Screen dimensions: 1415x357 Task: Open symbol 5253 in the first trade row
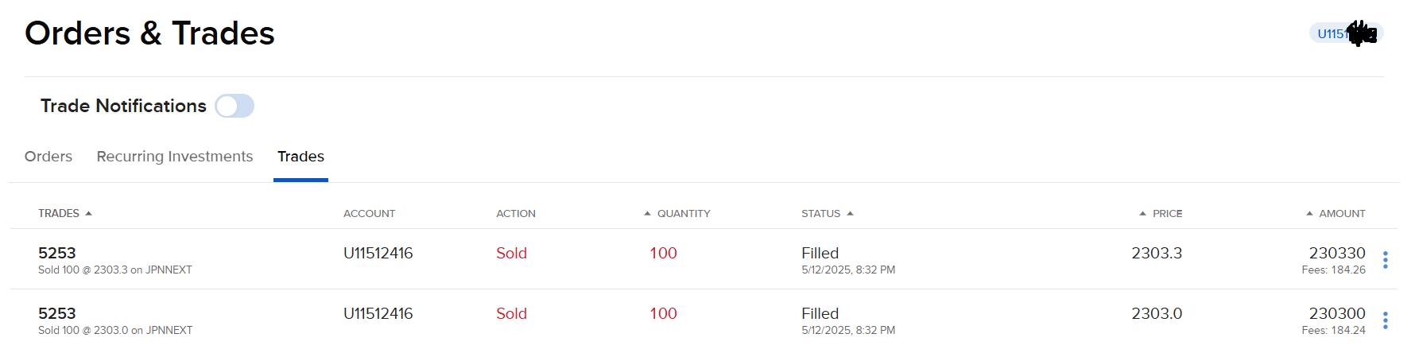pyautogui.click(x=57, y=253)
